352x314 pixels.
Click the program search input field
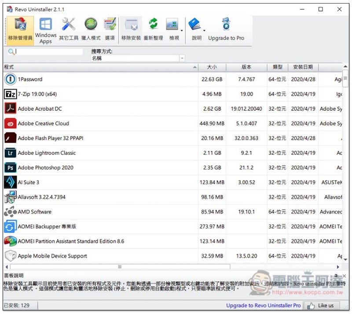click(48, 52)
